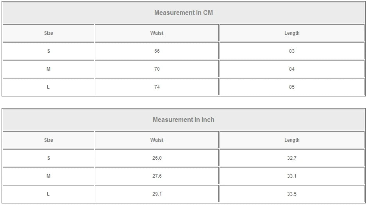The width and height of the screenshot is (368, 205).
Task: Select the waist value 74 cell
Action: click(x=157, y=87)
